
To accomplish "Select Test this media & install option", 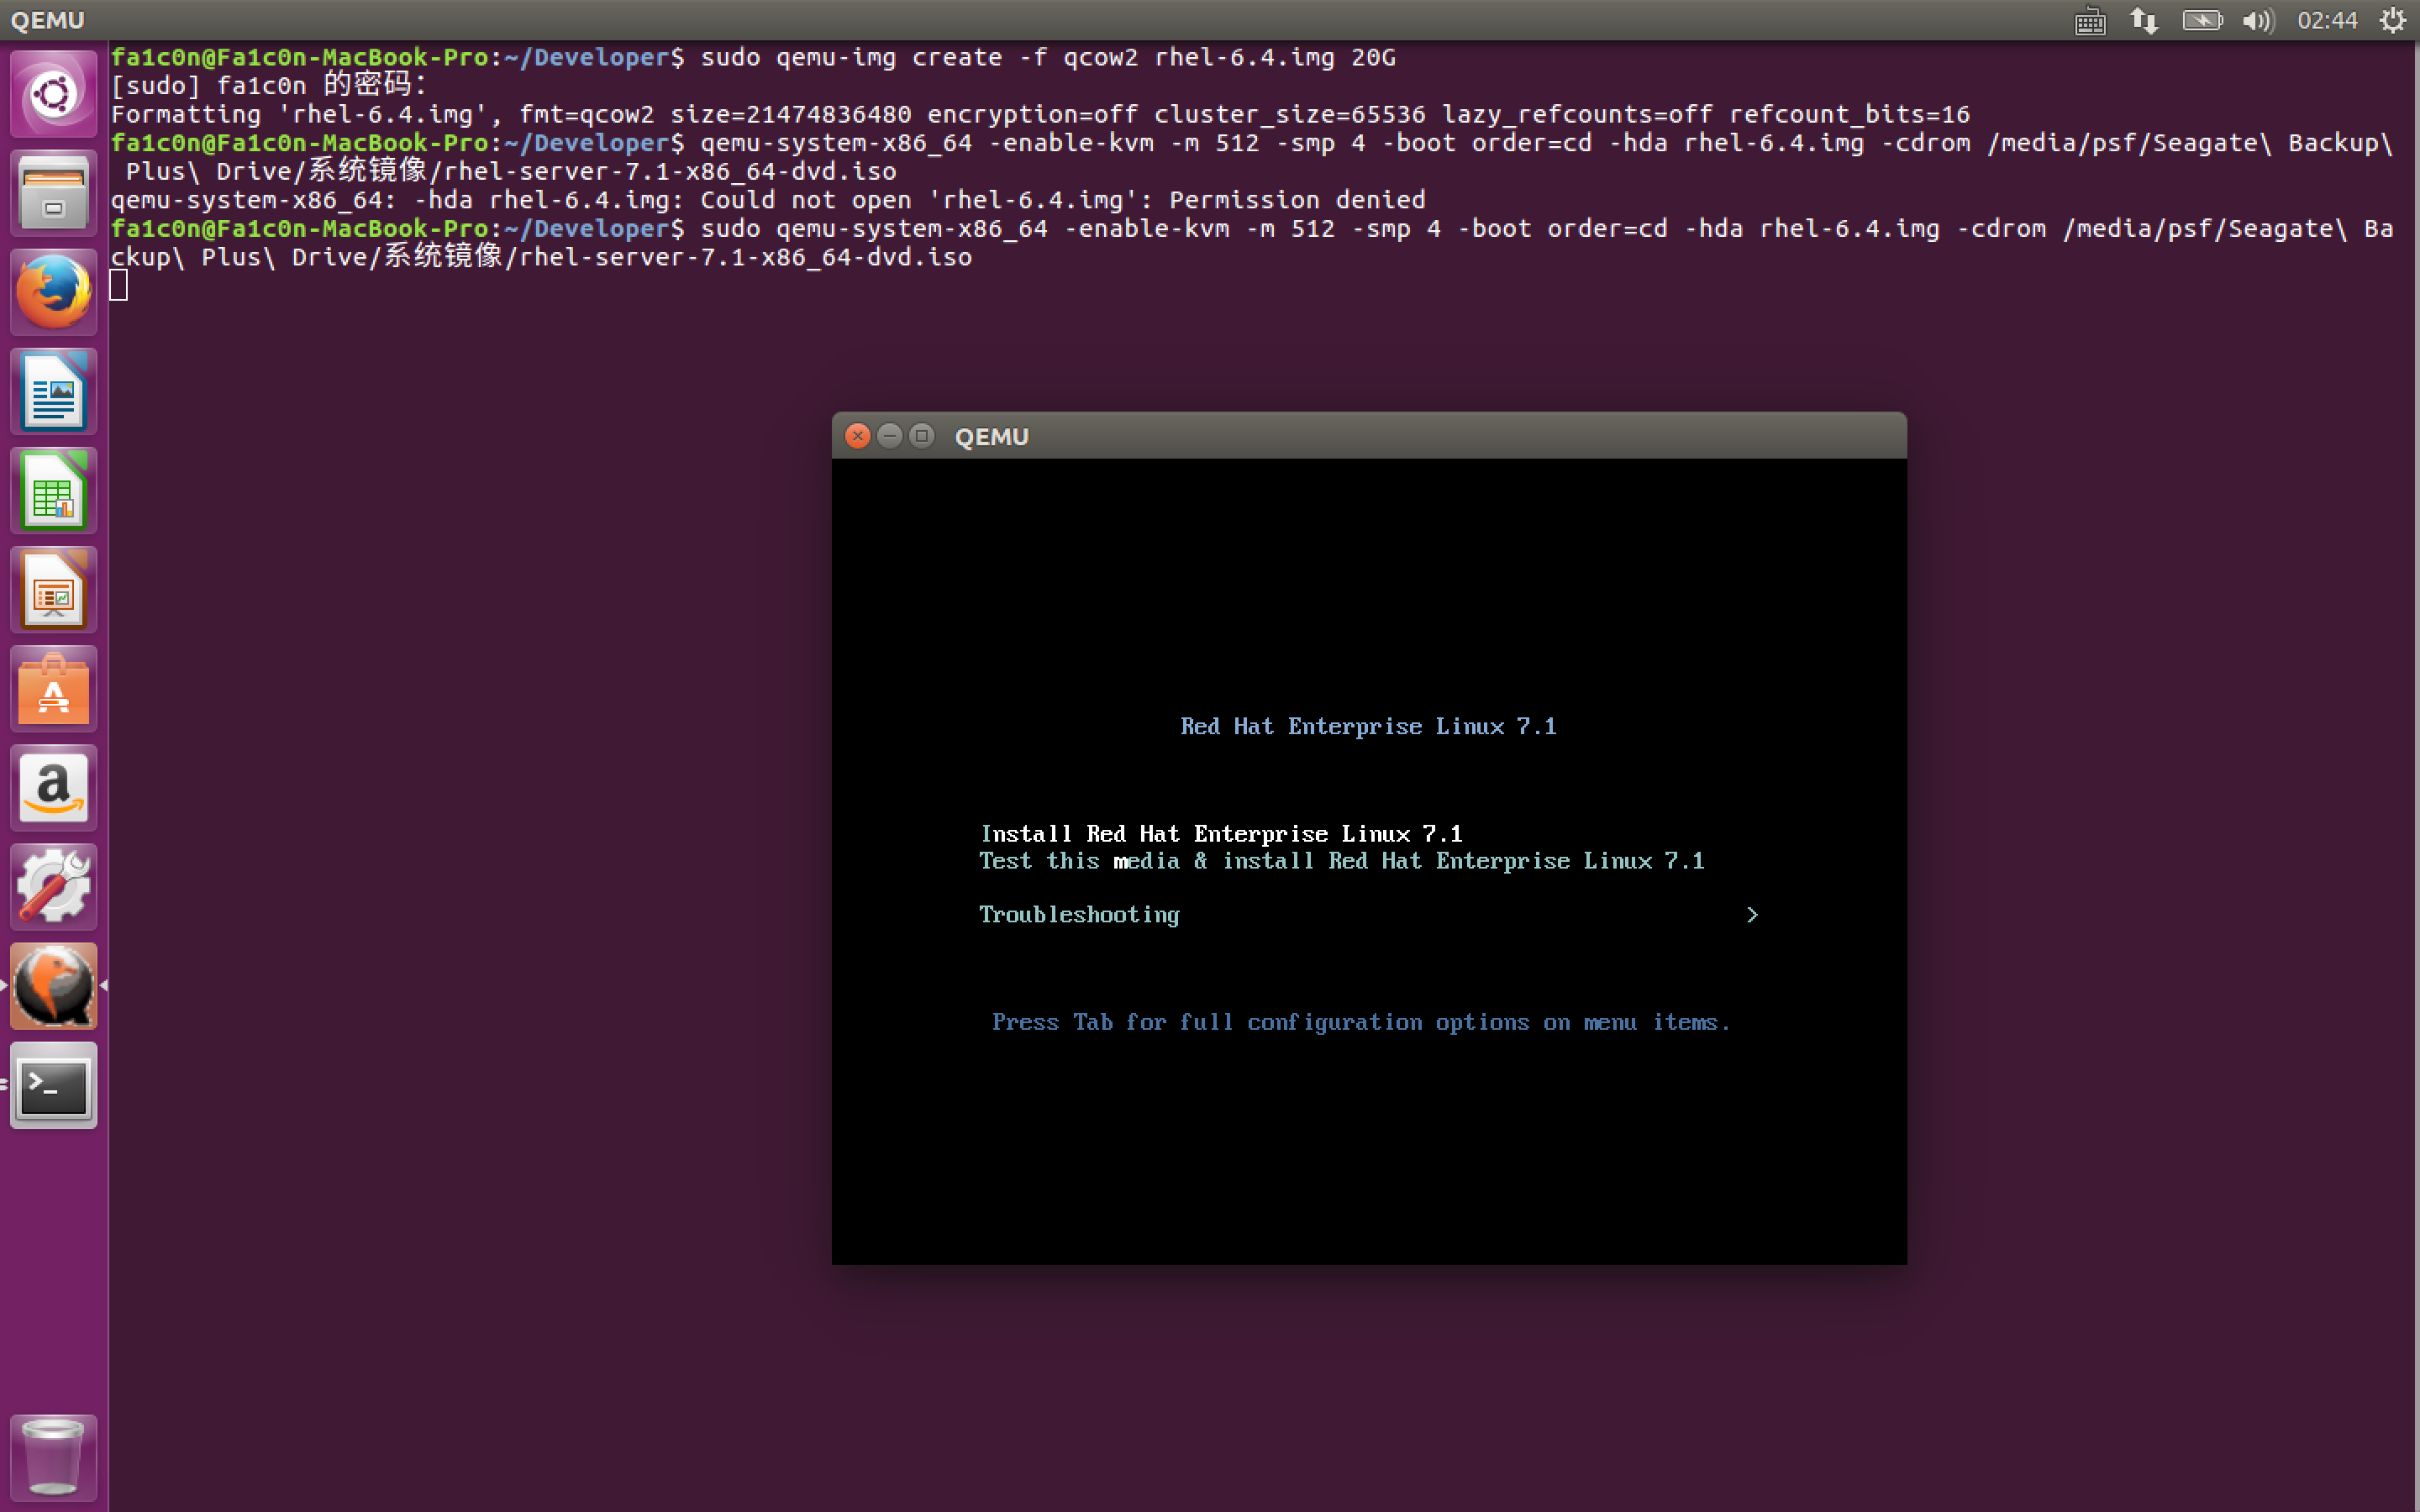I will click(1341, 861).
